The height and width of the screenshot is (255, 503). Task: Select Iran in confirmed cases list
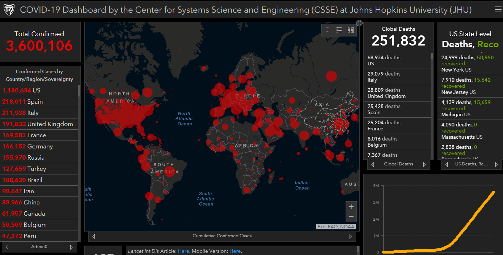[39, 191]
